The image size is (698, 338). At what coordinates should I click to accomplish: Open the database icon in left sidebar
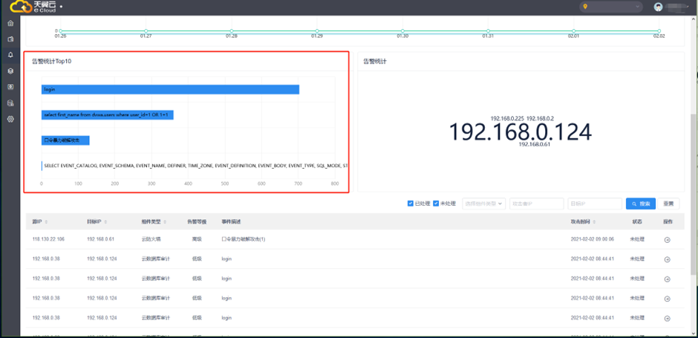10,103
